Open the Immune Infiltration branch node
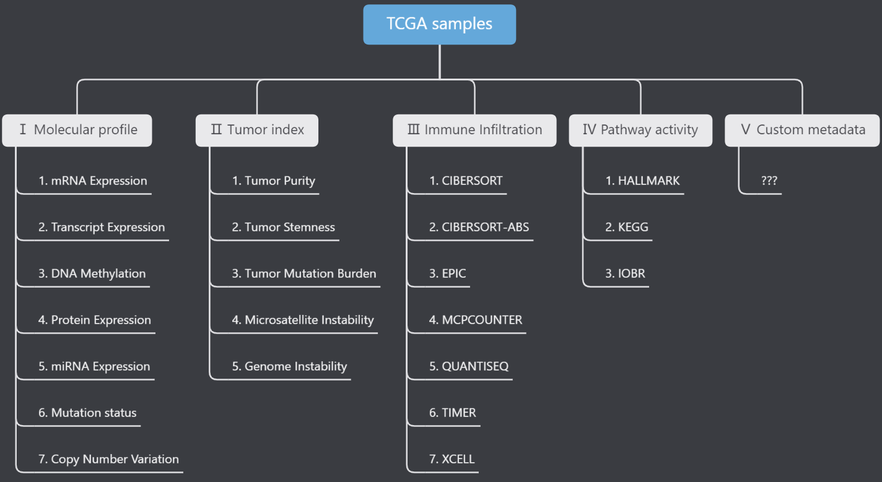Image resolution: width=882 pixels, height=482 pixels. (x=475, y=130)
